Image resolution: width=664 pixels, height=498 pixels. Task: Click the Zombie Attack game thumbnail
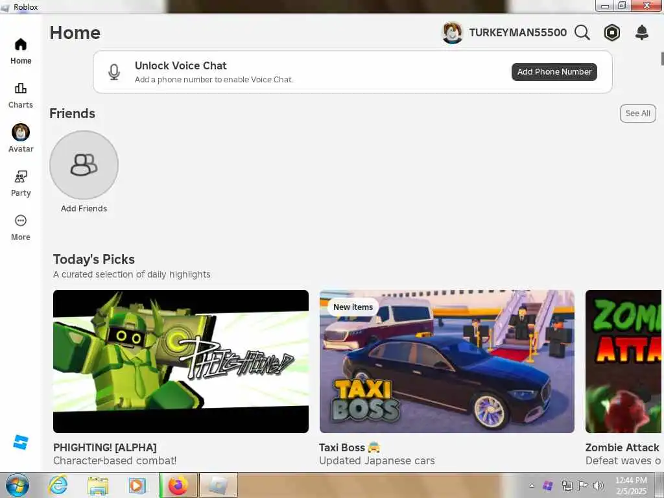point(623,361)
